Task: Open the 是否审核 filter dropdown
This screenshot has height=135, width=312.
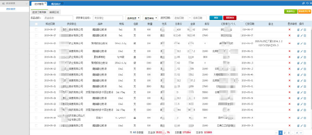Action: tap(150, 18)
